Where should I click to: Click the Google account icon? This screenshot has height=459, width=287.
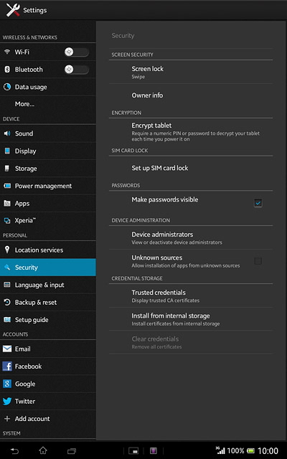[x=7, y=384]
